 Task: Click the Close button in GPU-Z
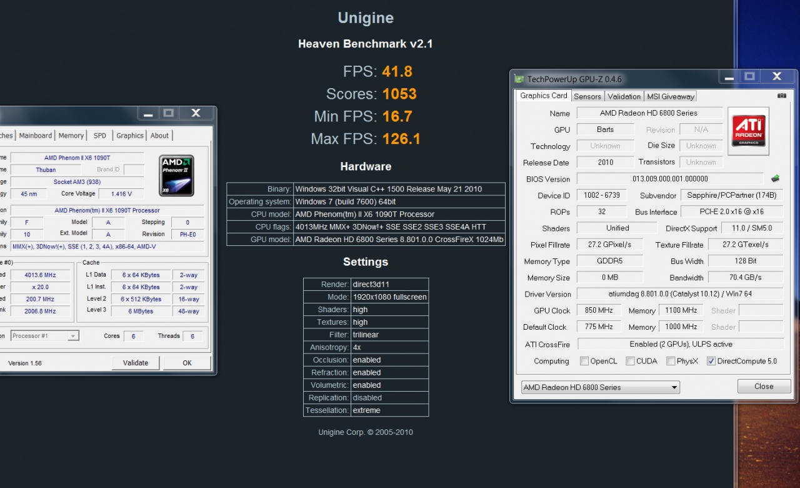[x=764, y=386]
